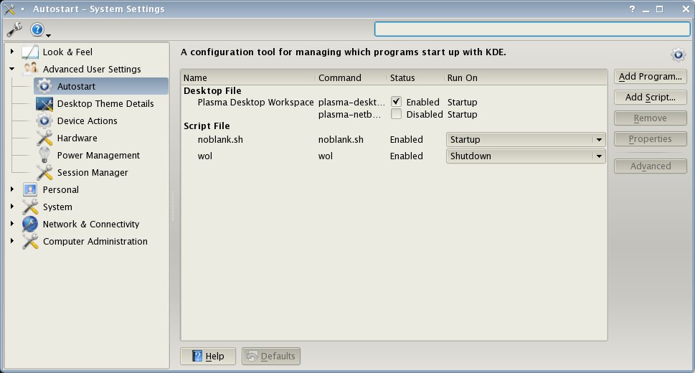Screen dimensions: 695x373
Task: Open the help question mark toolbar icon
Action: 37,29
